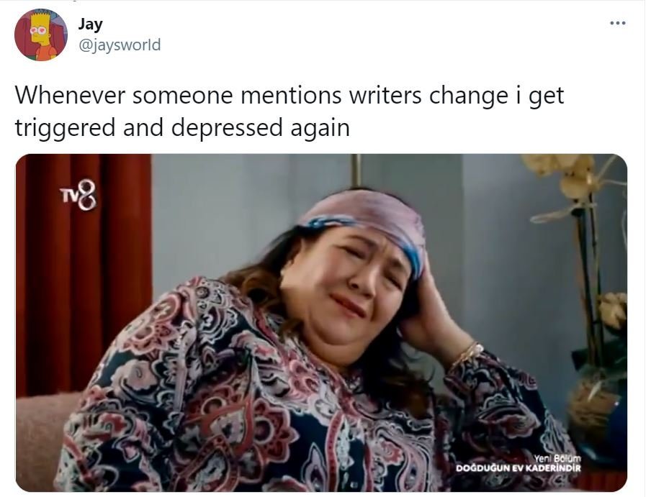
Task: Select the tweet text about writers change
Action: pyautogui.click(x=289, y=111)
